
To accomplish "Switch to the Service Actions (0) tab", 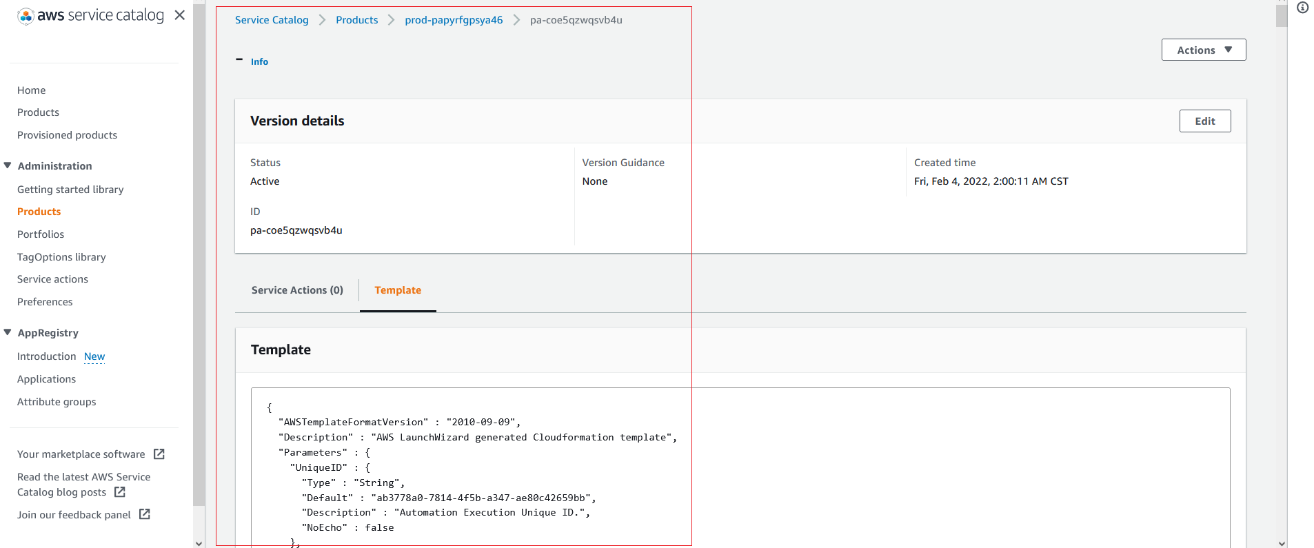I will tap(297, 290).
